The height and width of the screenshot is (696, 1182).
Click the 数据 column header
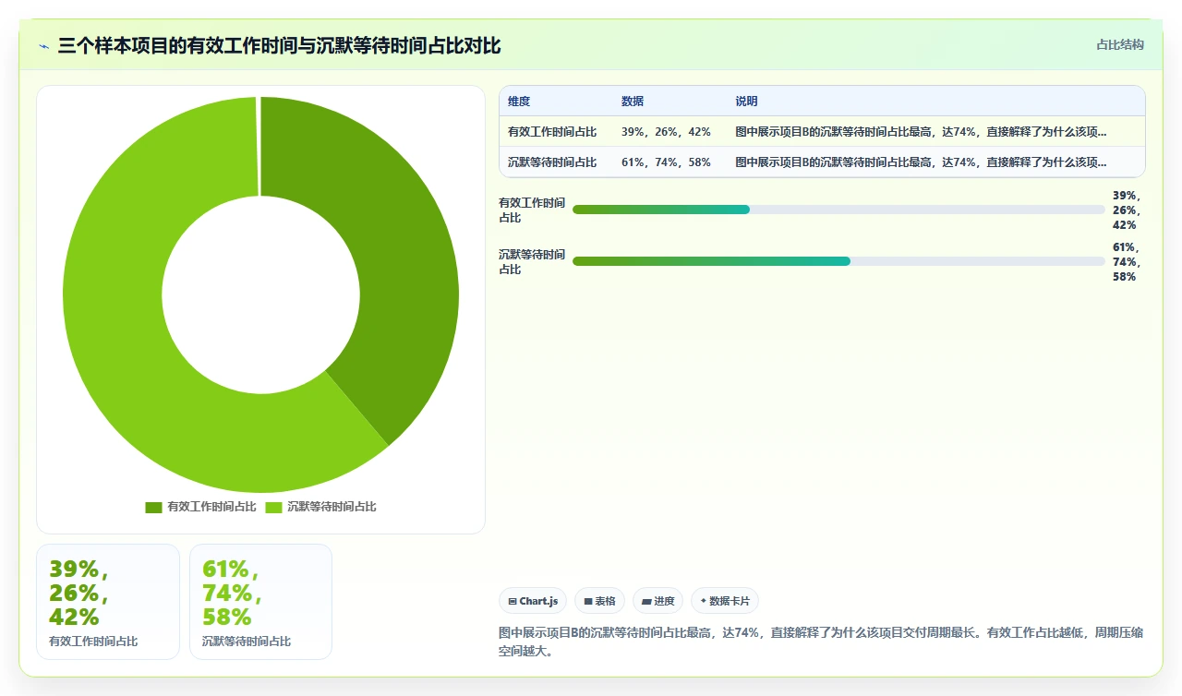click(633, 102)
